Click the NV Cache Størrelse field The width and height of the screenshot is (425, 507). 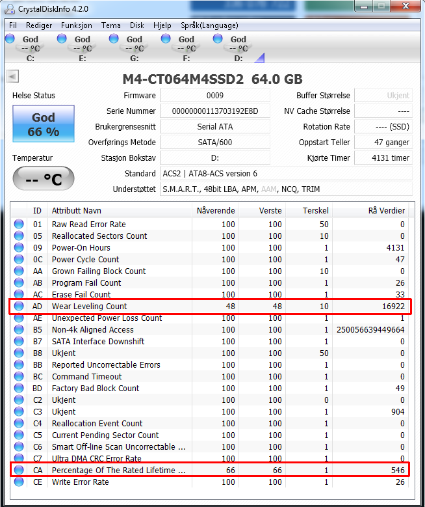point(383,111)
